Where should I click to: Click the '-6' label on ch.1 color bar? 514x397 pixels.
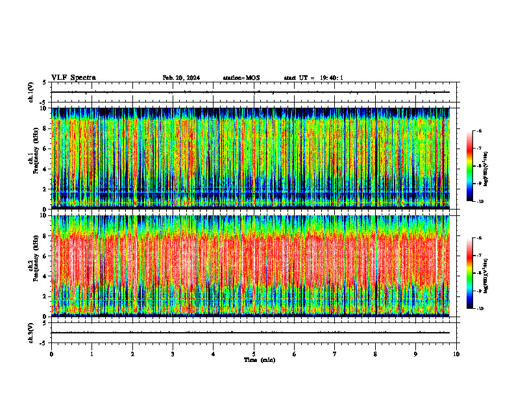point(479,131)
